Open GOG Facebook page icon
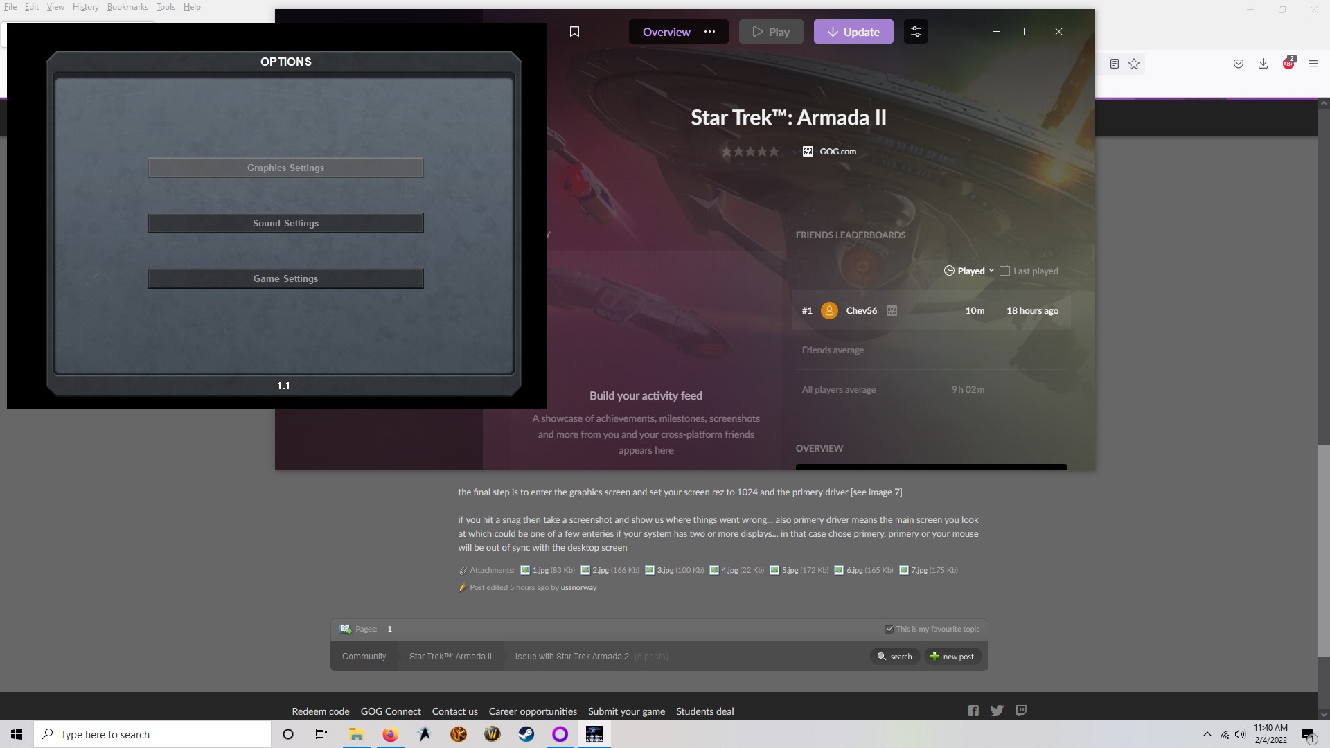The height and width of the screenshot is (748, 1330). (973, 711)
